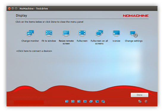Click small fullscreen icon in bottom bar
This screenshot has width=164, height=112.
click(x=85, y=101)
